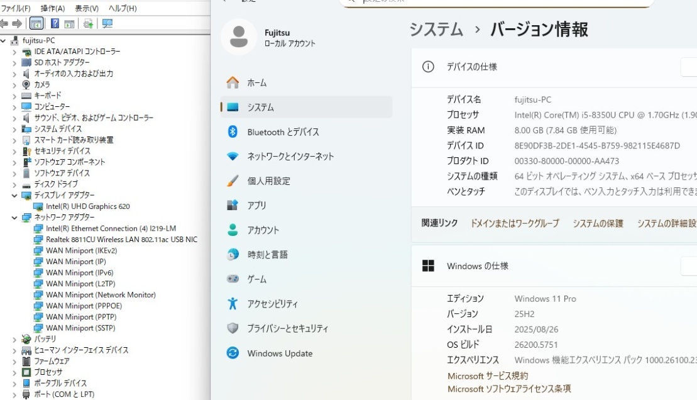
Task: Click the scan for hardware changes icon
Action: click(107, 24)
